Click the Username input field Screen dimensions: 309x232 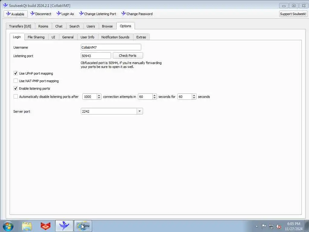pyautogui.click(x=111, y=47)
